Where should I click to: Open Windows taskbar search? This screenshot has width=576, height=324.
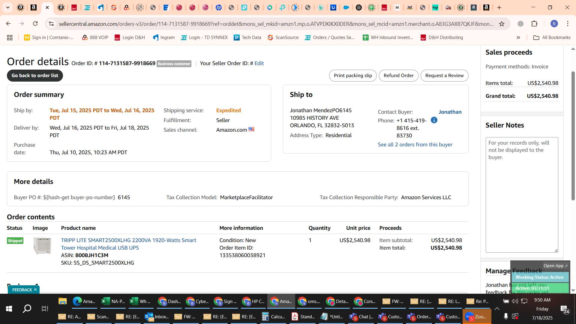tap(27, 309)
